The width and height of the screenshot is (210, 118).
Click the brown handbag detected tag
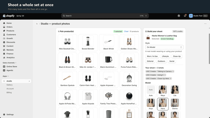tap(167, 39)
